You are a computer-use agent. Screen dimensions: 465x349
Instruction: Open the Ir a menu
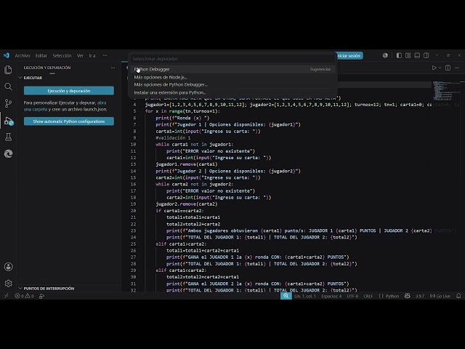point(92,55)
